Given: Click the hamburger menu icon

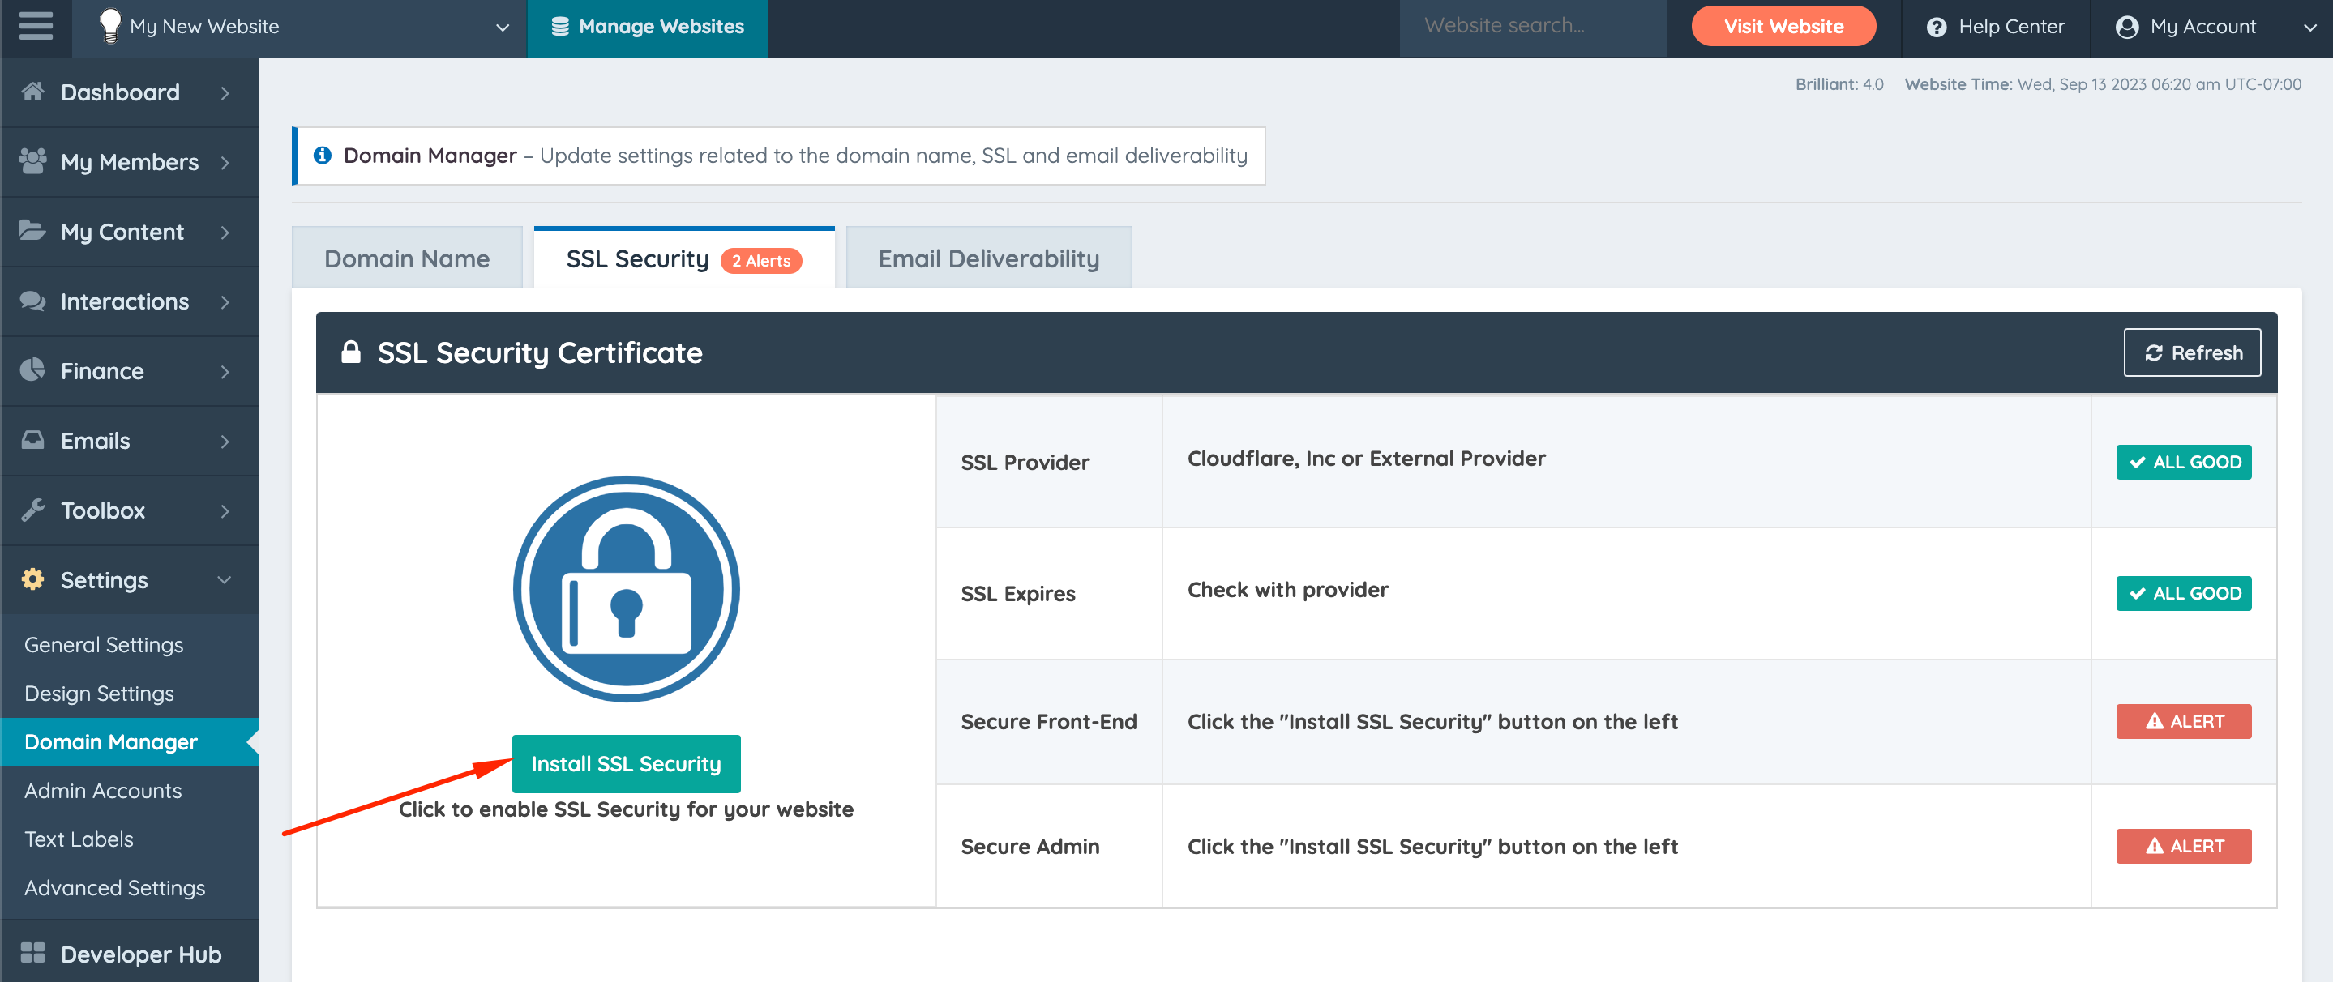Looking at the screenshot, I should tap(36, 26).
